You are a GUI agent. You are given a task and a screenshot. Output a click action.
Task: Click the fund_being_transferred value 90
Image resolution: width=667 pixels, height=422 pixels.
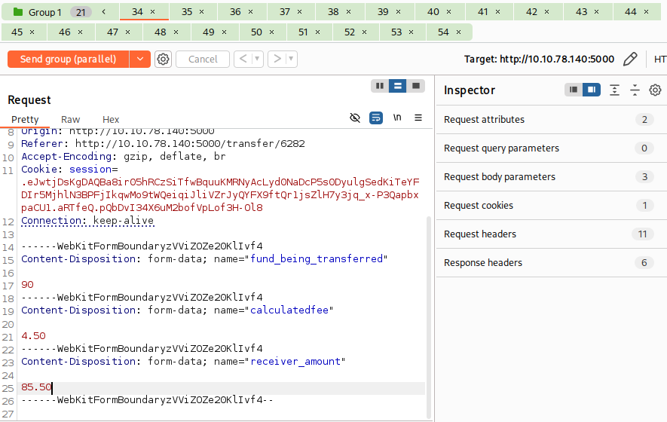tap(27, 285)
